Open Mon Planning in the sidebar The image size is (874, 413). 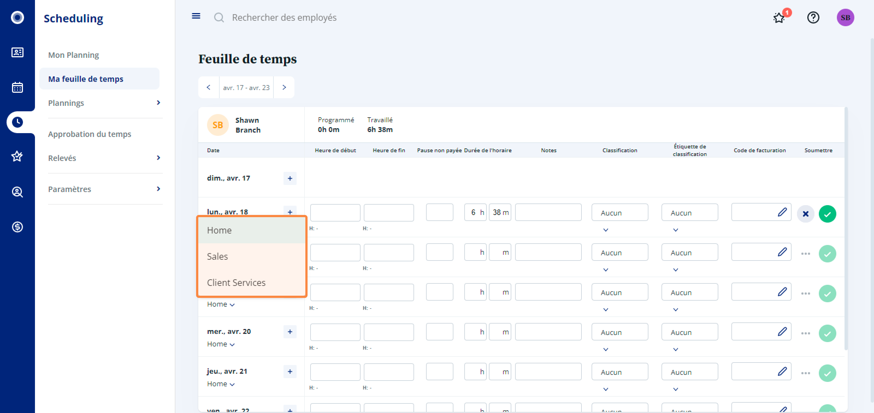click(x=73, y=55)
